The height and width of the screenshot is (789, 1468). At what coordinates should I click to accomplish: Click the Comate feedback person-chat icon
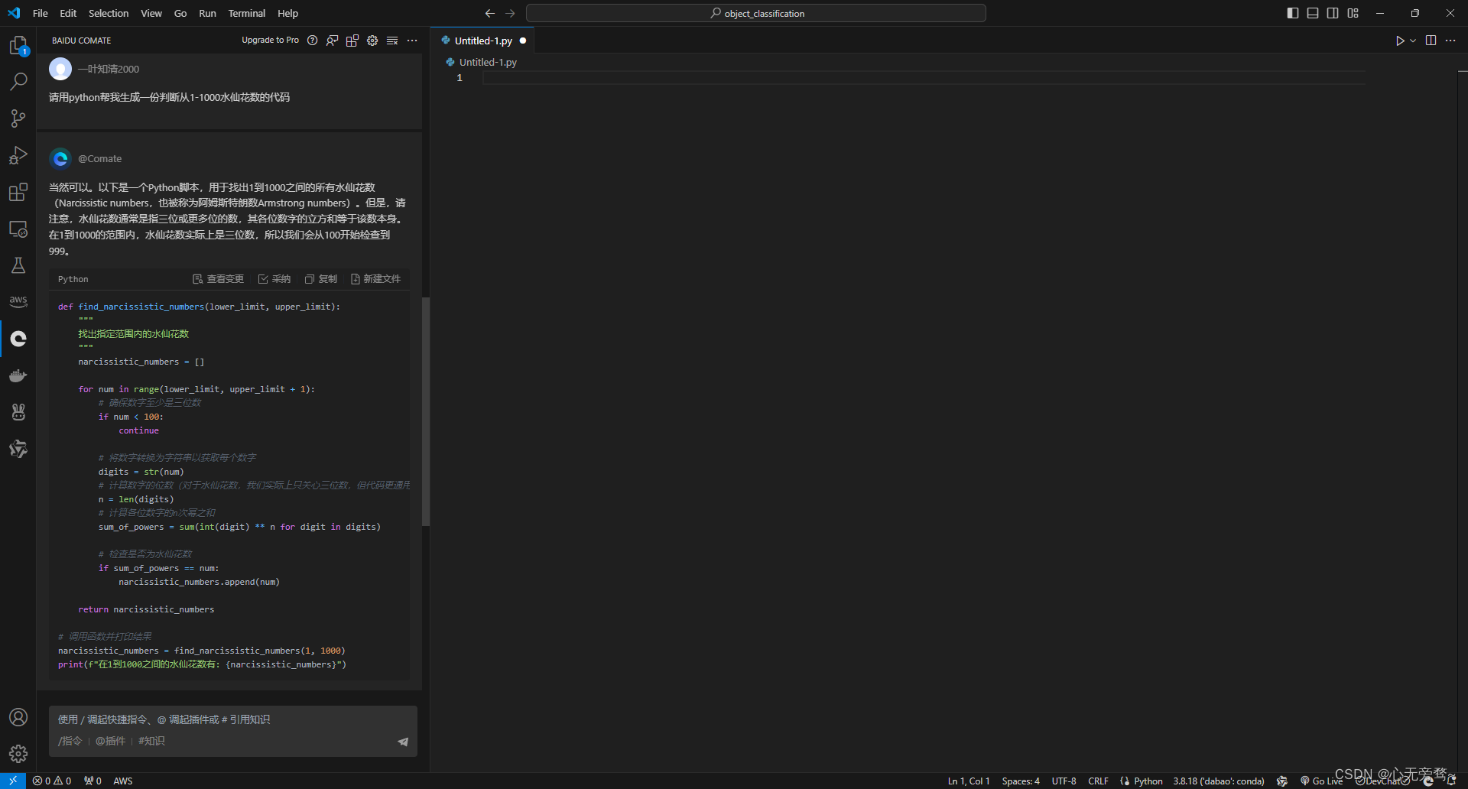333,41
